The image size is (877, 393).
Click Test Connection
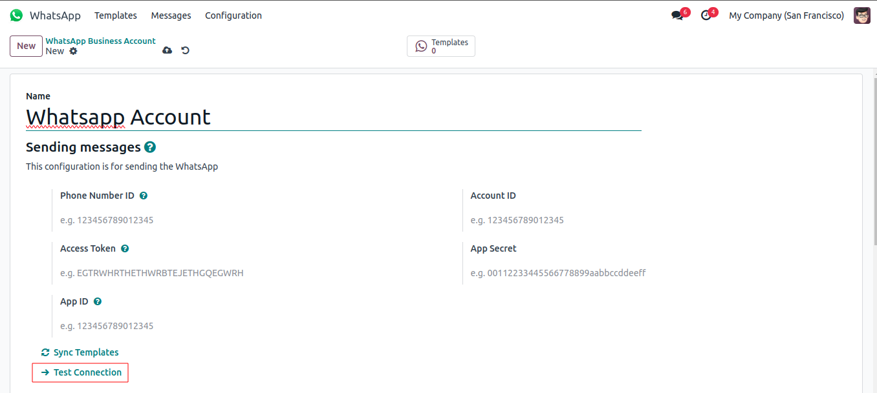81,372
